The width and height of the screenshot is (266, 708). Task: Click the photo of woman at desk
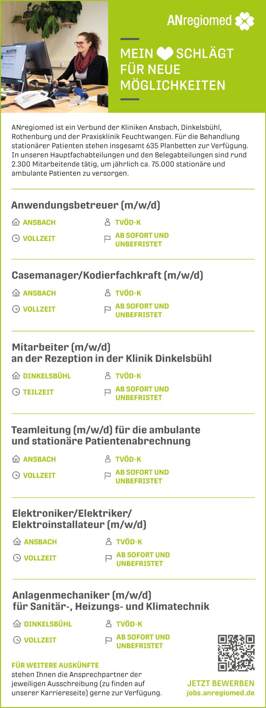tap(54, 56)
